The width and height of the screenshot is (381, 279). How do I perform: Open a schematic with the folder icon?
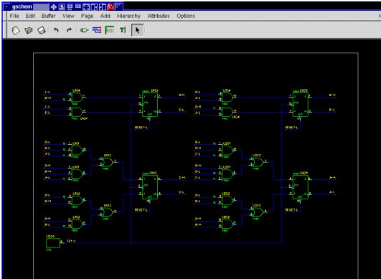click(x=29, y=30)
